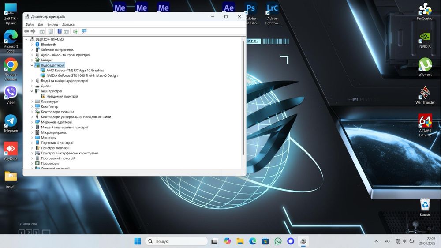This screenshot has height=248, width=441.
Task: Open WhatsApp from the taskbar
Action: tap(278, 241)
